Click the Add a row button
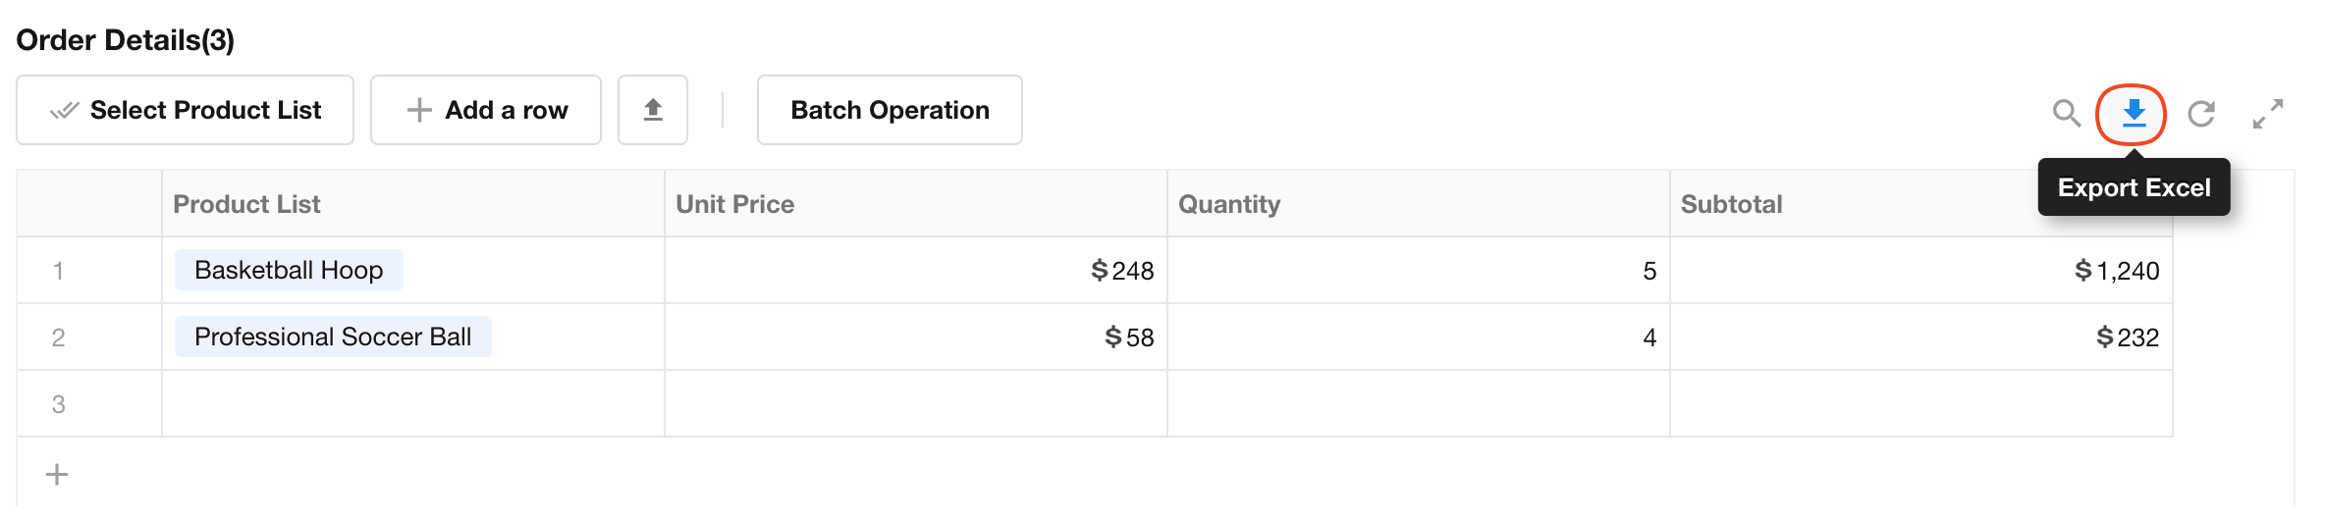Image resolution: width=2325 pixels, height=520 pixels. (x=486, y=110)
